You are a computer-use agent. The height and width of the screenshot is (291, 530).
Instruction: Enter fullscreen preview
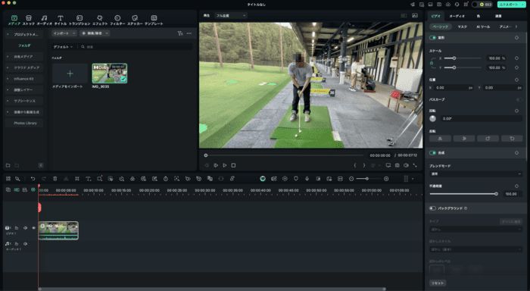(x=415, y=165)
